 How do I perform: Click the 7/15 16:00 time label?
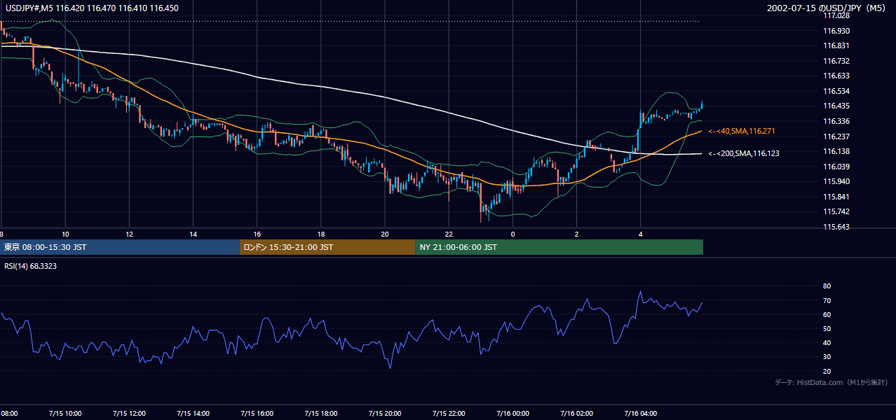(257, 413)
